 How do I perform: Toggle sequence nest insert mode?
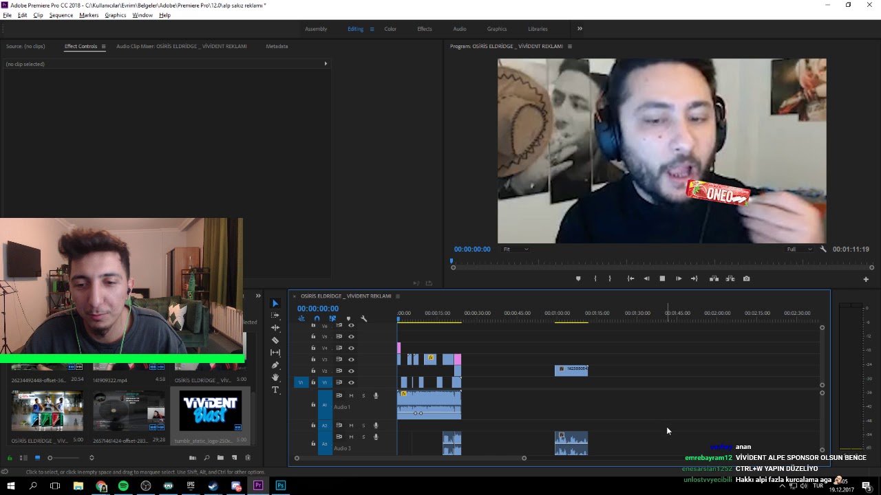[301, 318]
